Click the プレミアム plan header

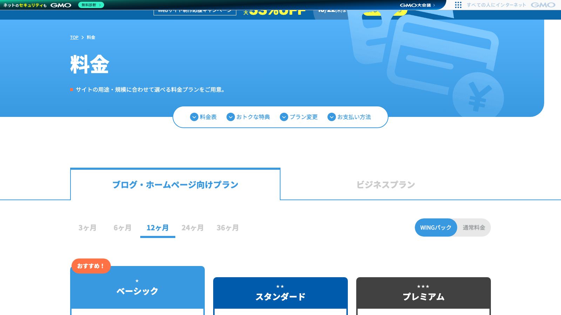[x=424, y=293]
